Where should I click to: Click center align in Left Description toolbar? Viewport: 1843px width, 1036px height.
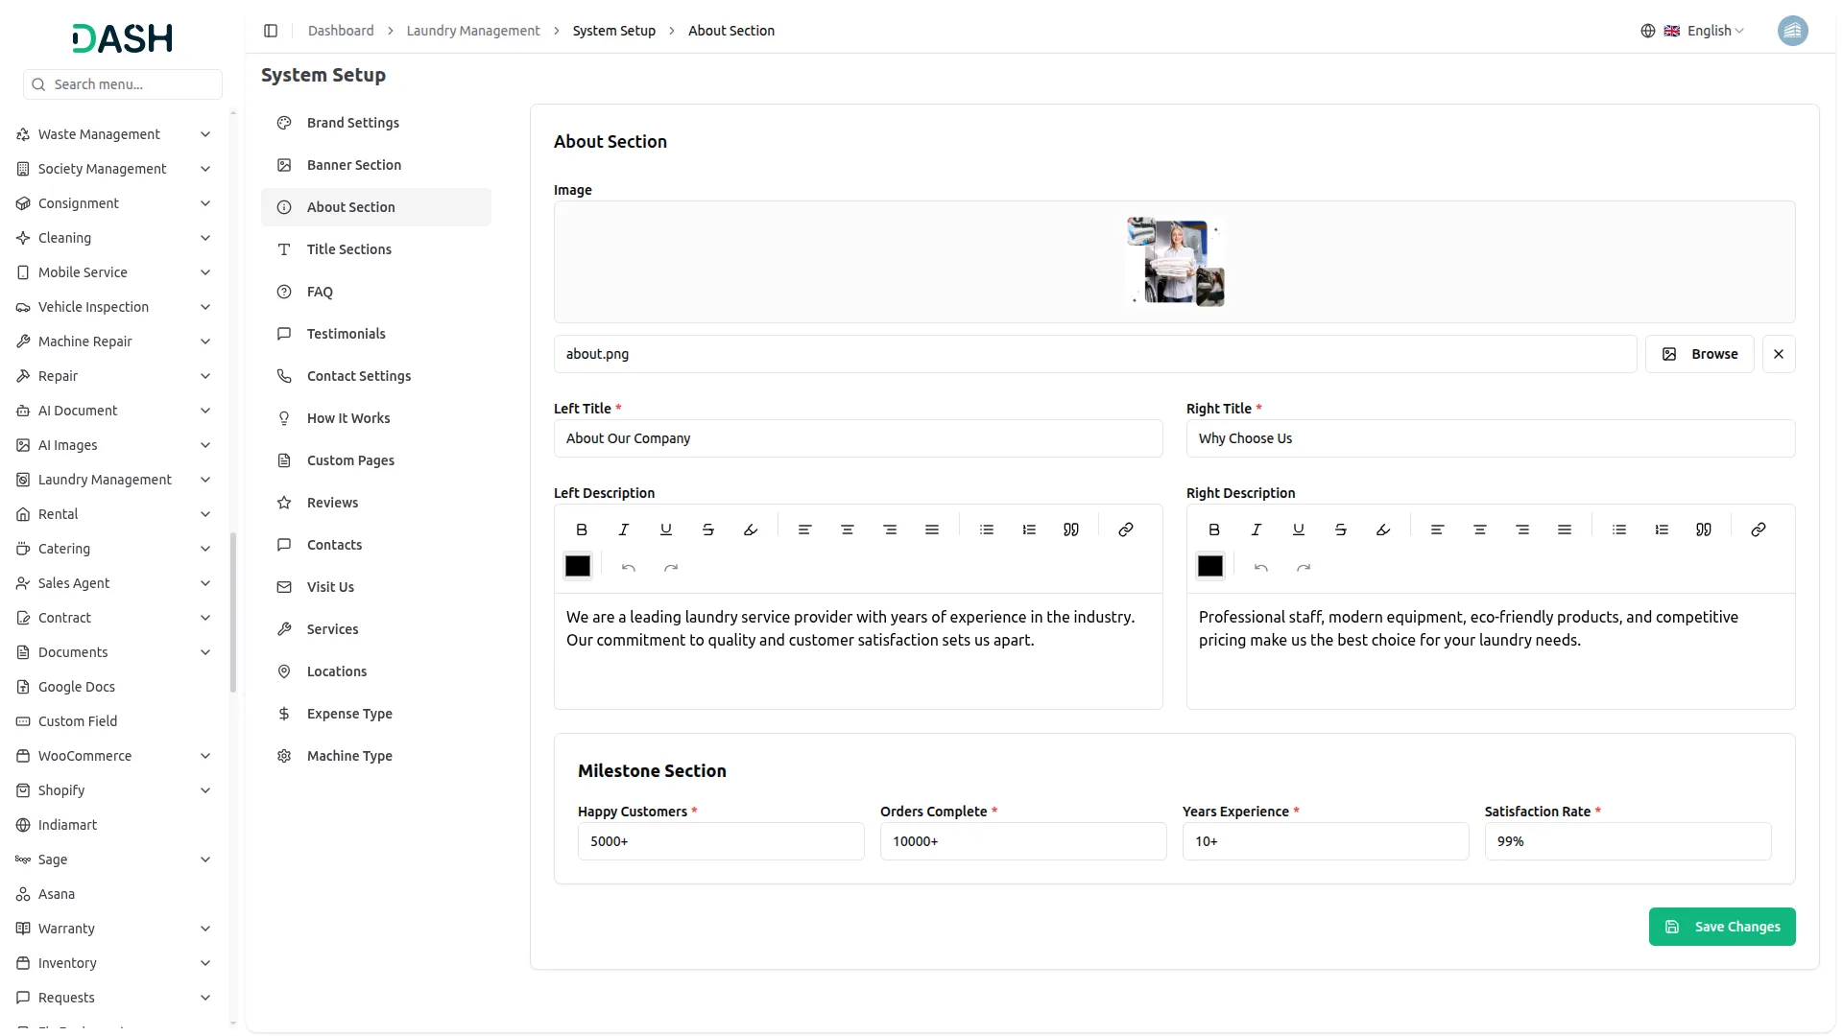click(x=847, y=529)
